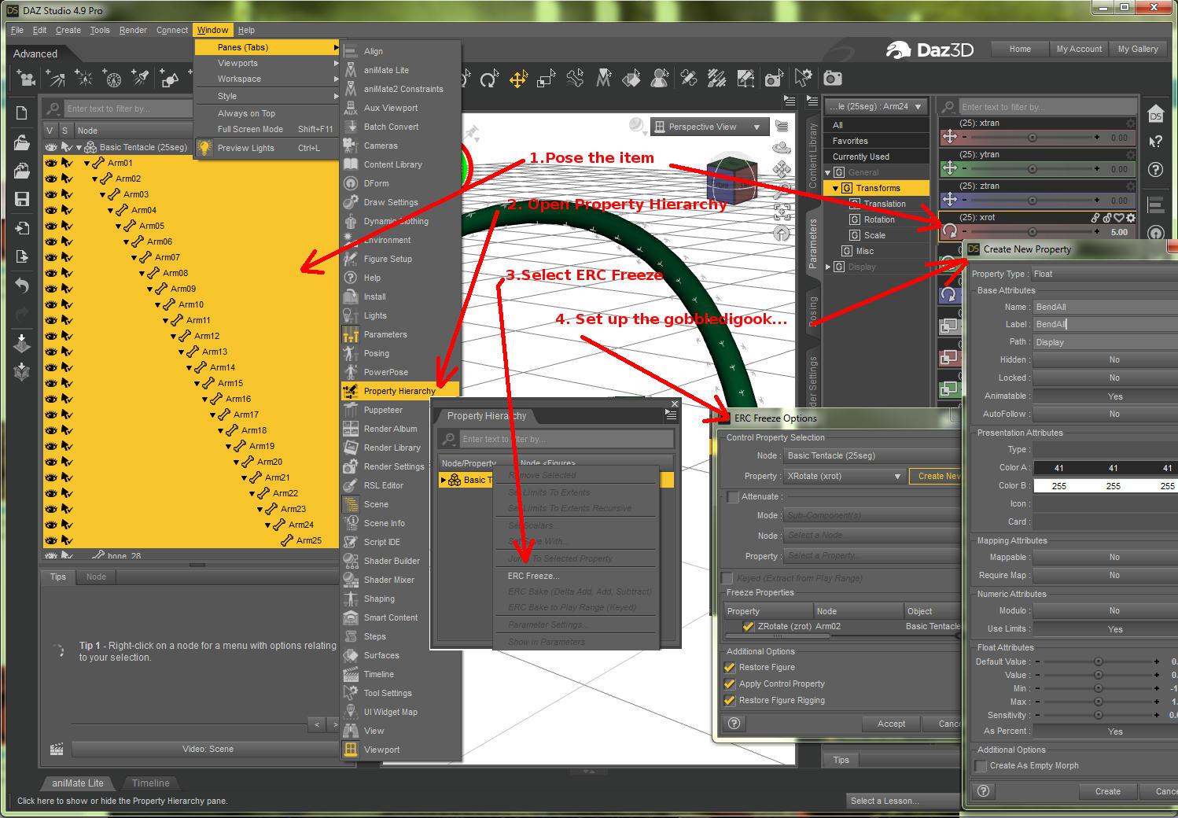
Task: Check Create As Empty Morph
Action: (x=981, y=766)
